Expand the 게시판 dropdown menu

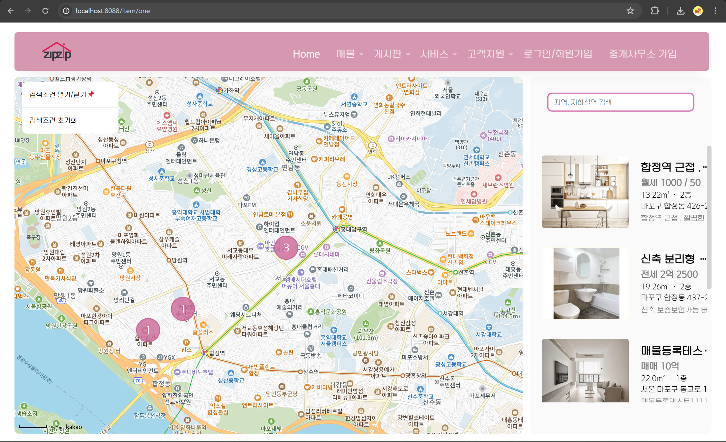391,54
